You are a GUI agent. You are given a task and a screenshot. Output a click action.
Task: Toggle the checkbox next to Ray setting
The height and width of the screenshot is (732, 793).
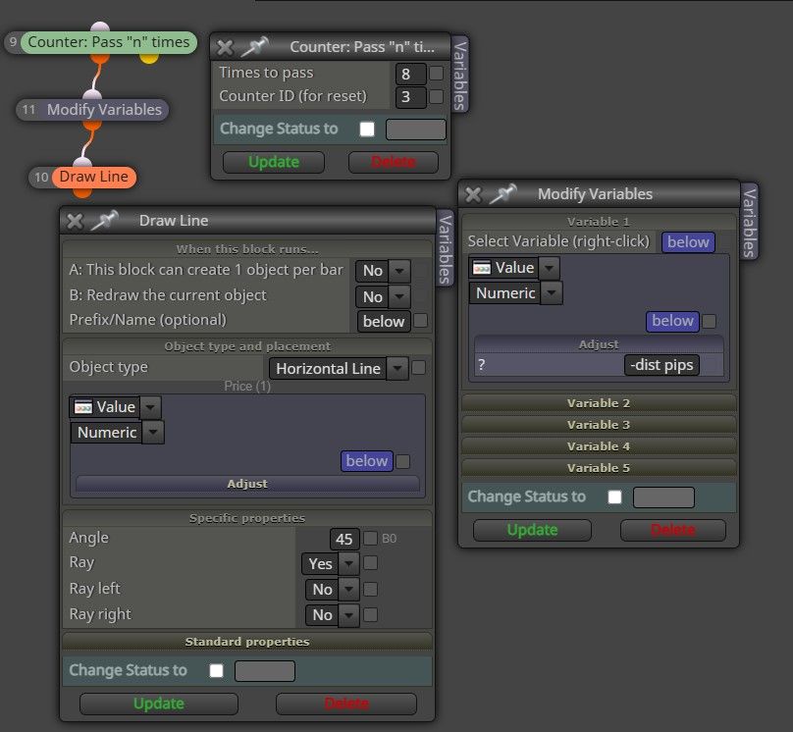[370, 562]
